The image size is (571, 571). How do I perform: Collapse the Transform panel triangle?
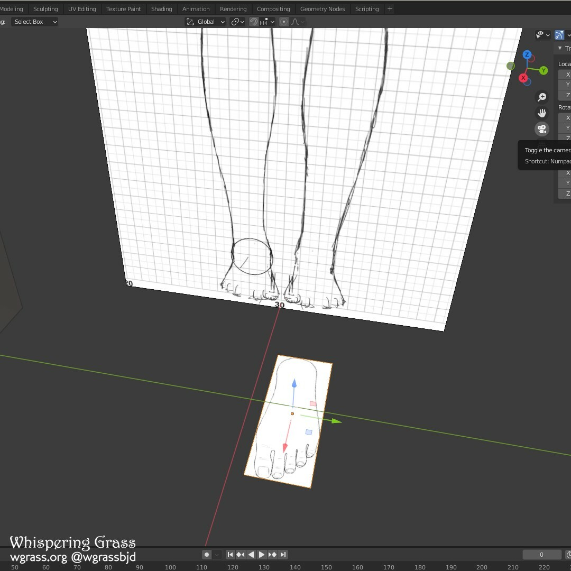click(560, 48)
